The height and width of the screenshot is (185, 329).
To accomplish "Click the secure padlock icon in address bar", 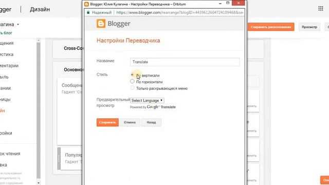I will (x=88, y=12).
